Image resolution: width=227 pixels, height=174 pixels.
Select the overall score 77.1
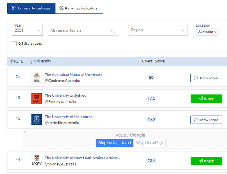coord(151,98)
